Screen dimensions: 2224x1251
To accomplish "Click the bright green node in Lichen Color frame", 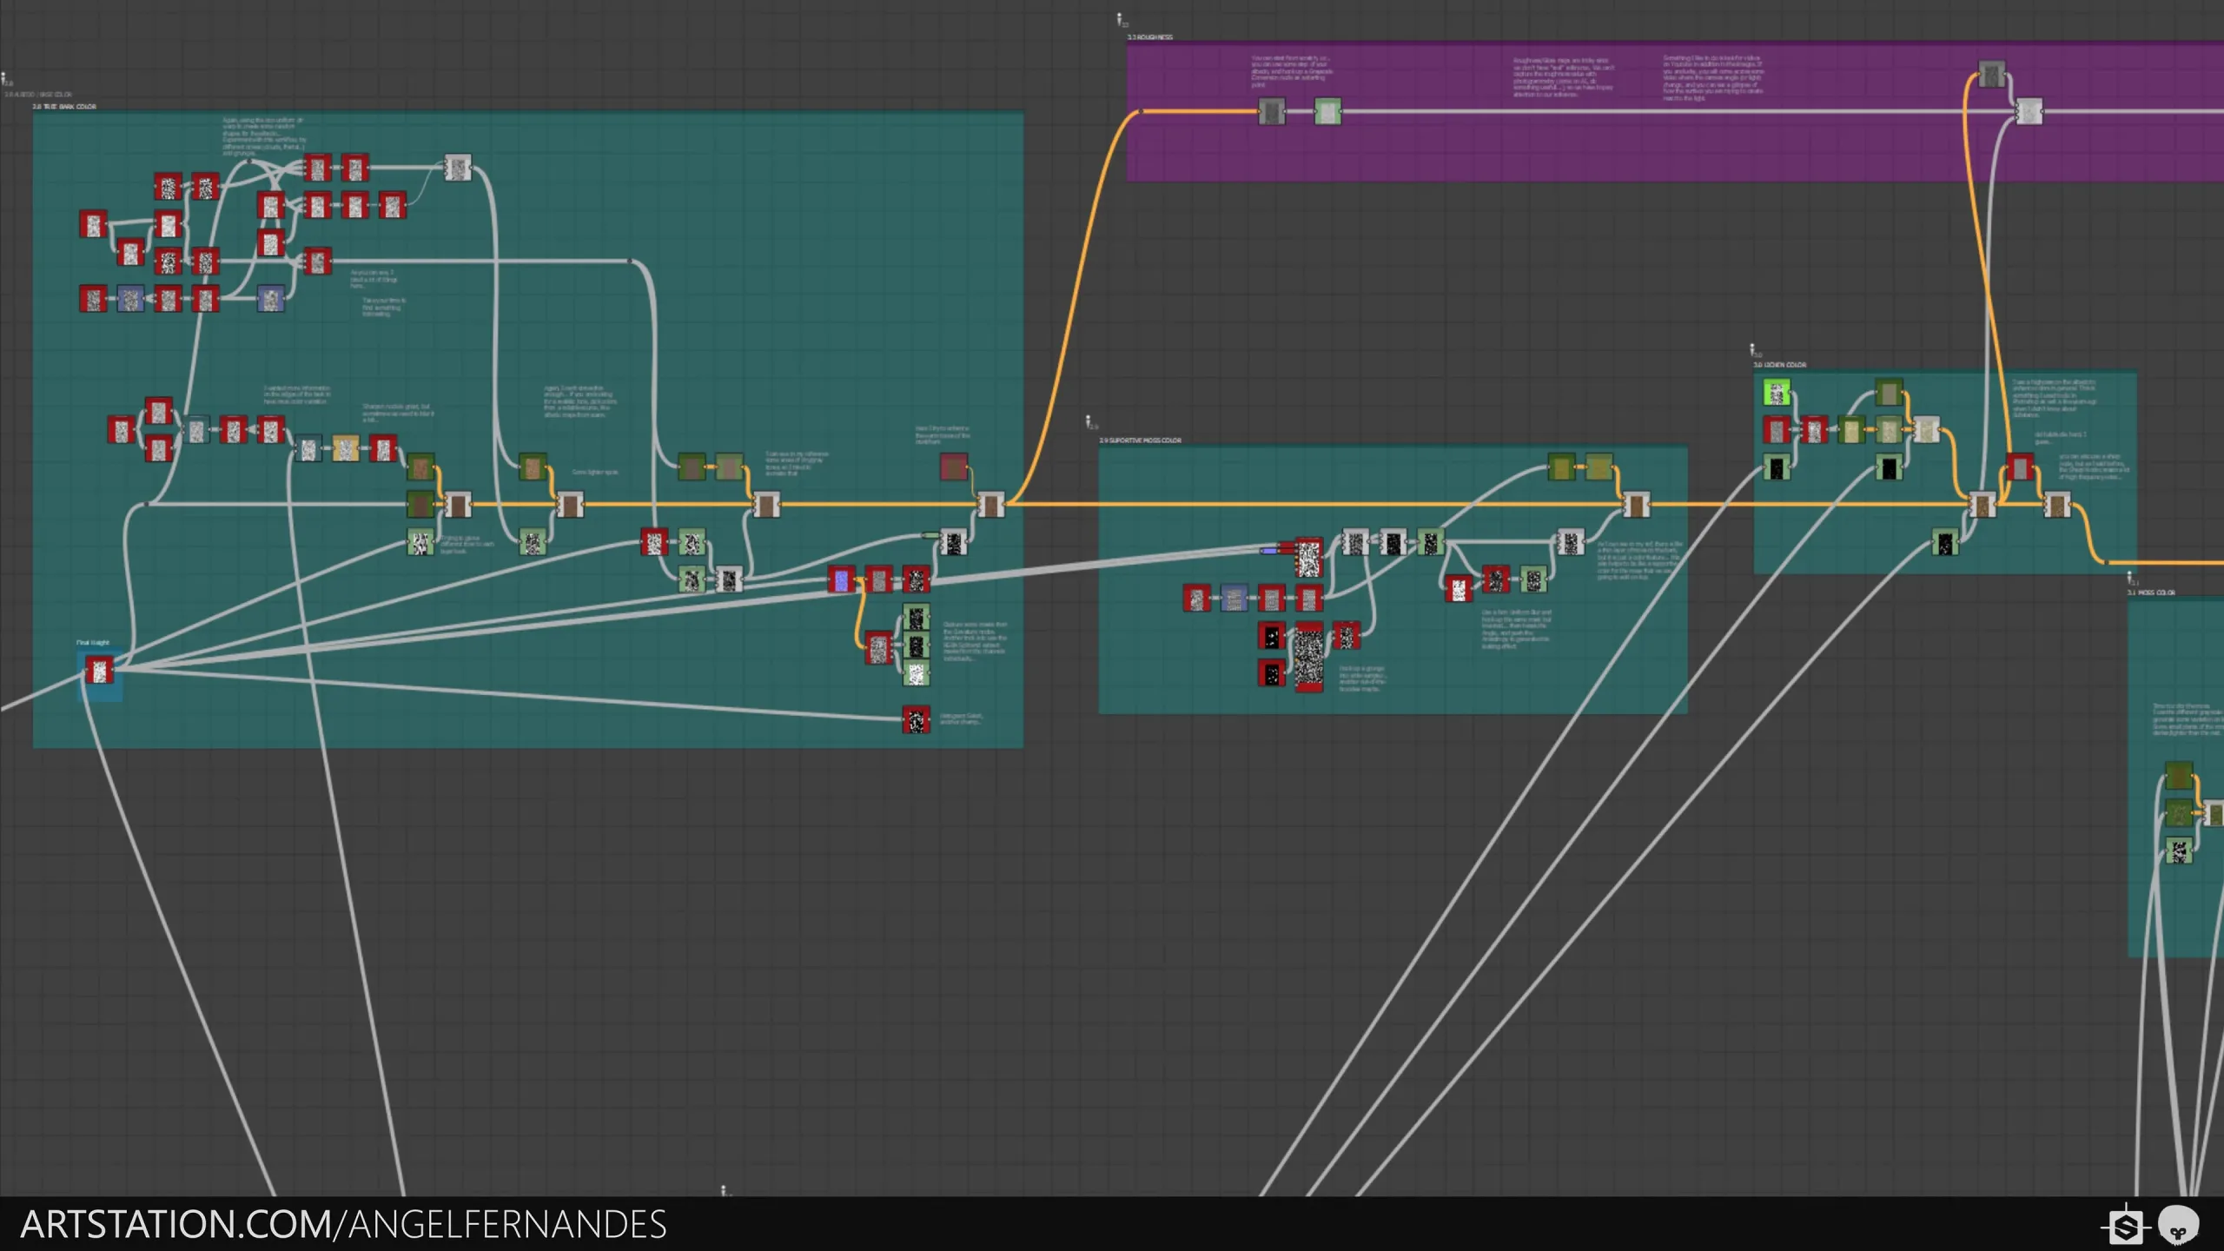I will [x=1777, y=393].
